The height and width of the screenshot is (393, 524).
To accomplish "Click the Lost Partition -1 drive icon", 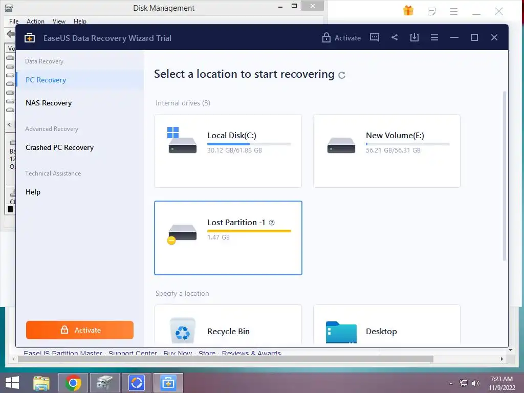I will (182, 234).
